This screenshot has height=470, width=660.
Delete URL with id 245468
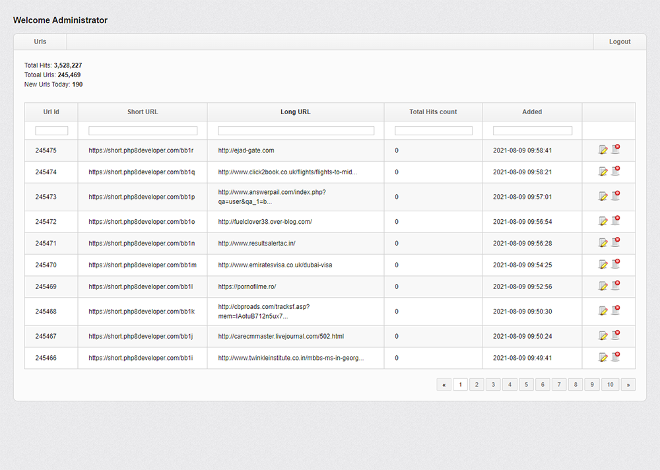(615, 310)
